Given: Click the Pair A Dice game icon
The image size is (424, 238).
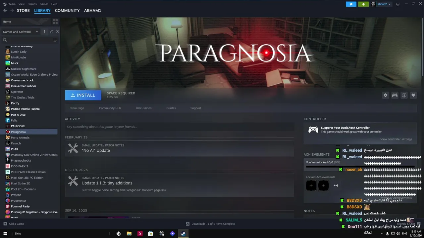Looking at the screenshot, I should tap(8, 115).
